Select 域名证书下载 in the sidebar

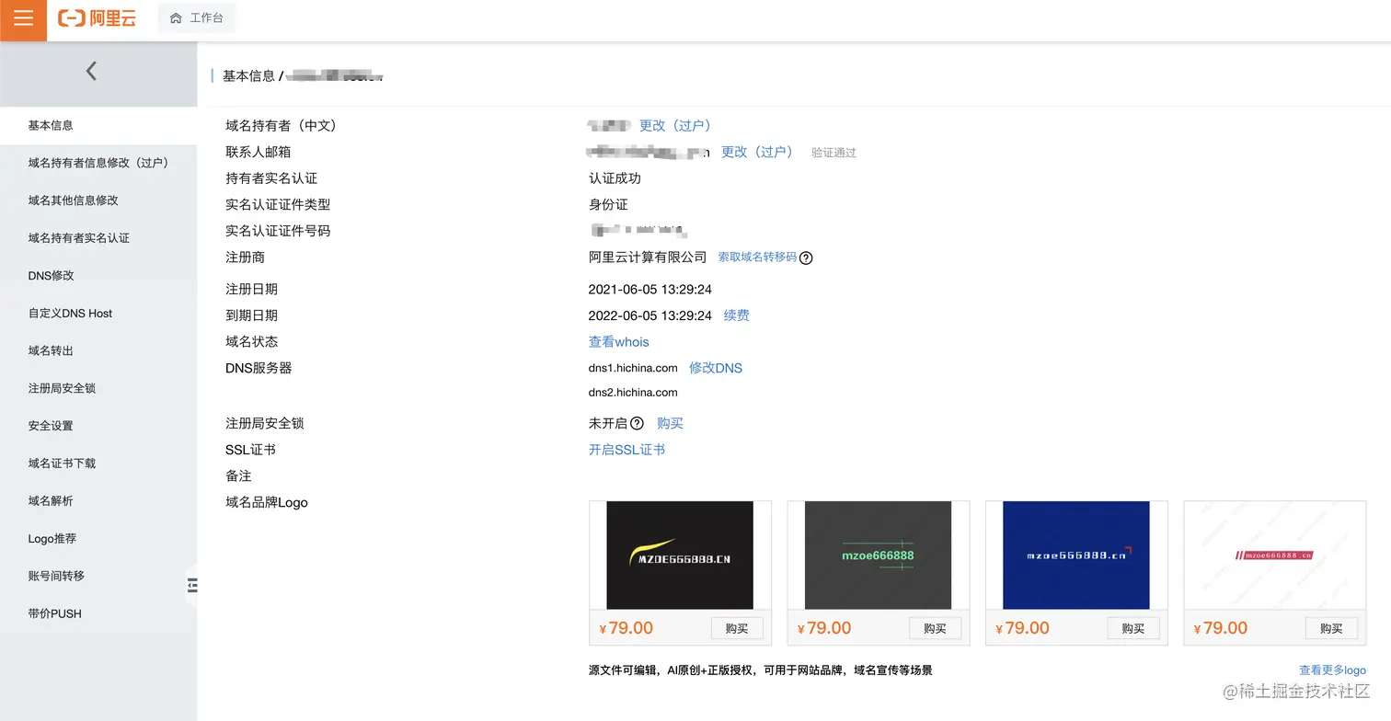coord(98,463)
